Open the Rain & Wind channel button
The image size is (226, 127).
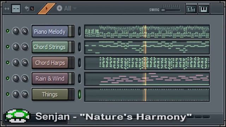tap(50, 79)
